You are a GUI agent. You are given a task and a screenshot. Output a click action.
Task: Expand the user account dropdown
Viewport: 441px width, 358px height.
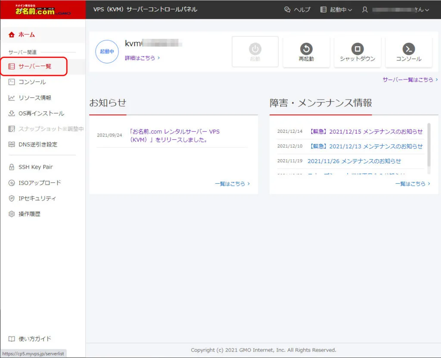click(x=396, y=9)
